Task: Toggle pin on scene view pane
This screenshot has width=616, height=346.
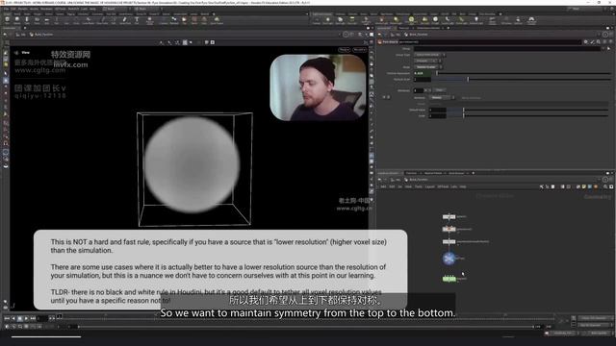Action: coord(346,35)
